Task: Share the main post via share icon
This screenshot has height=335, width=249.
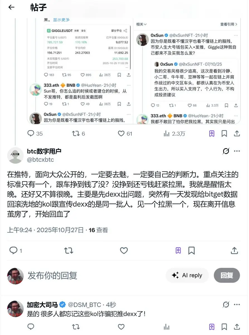Action: 235,250
